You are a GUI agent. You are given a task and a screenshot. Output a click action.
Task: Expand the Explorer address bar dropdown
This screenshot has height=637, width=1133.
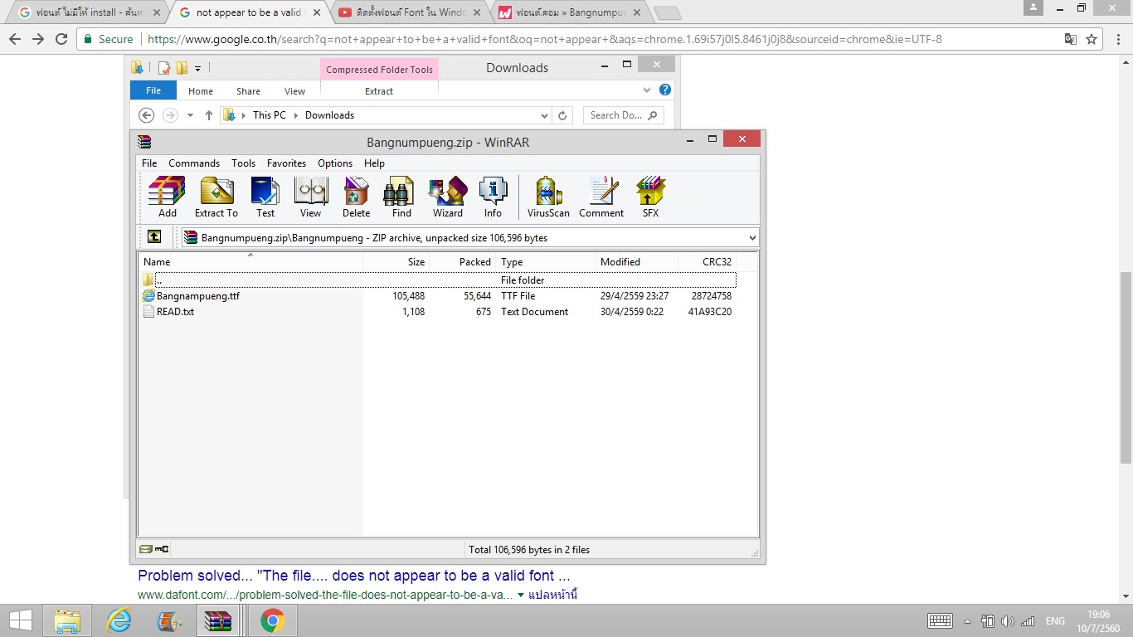(x=544, y=115)
